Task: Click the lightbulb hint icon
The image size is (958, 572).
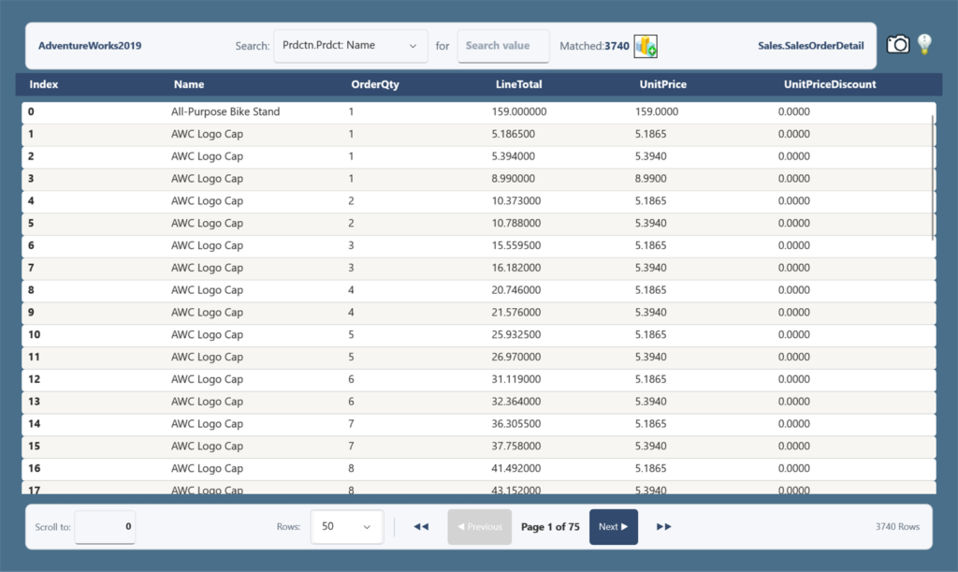Action: pyautogui.click(x=924, y=44)
